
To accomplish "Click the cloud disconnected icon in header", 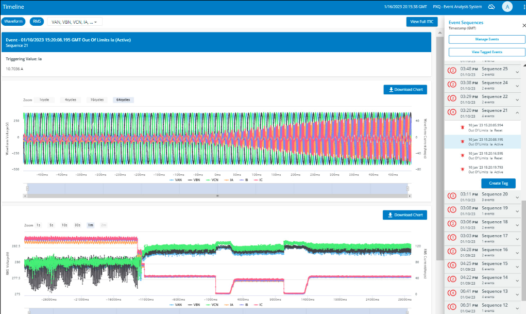I will pos(491,7).
